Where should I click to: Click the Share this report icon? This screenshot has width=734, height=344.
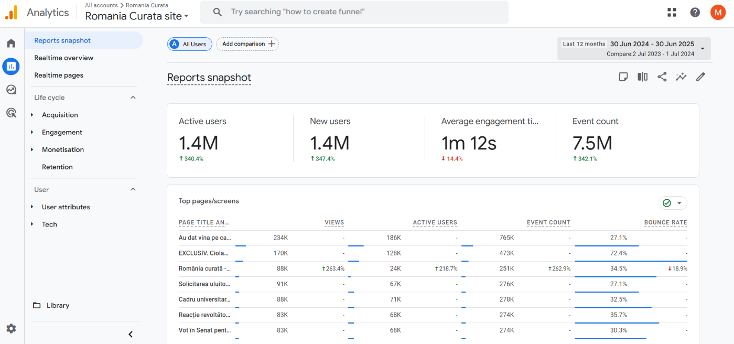coord(662,77)
